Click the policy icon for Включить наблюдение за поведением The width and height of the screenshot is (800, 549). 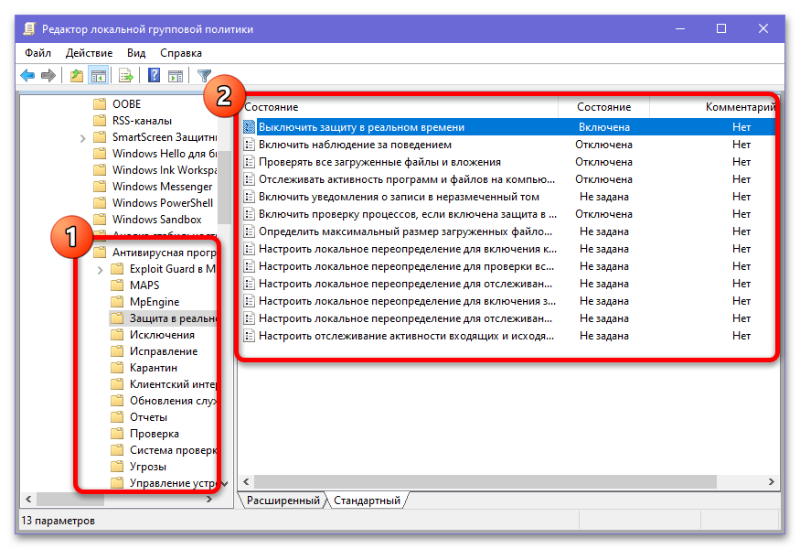point(249,145)
